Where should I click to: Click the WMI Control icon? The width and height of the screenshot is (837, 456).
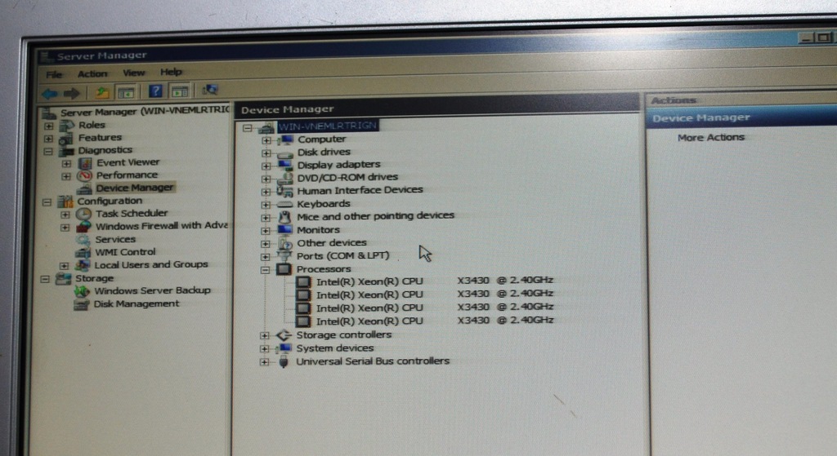[x=83, y=252]
